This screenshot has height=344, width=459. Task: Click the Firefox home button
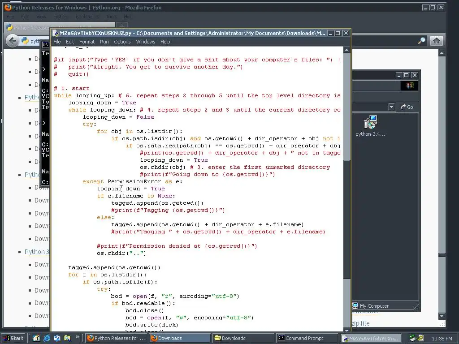click(x=436, y=41)
